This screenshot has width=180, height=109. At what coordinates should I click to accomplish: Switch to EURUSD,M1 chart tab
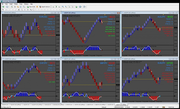click(48, 105)
